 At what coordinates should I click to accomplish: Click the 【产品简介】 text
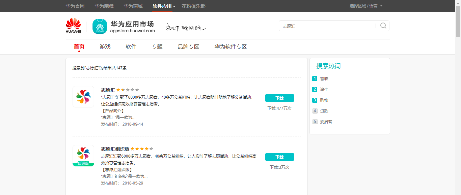coord(113,111)
